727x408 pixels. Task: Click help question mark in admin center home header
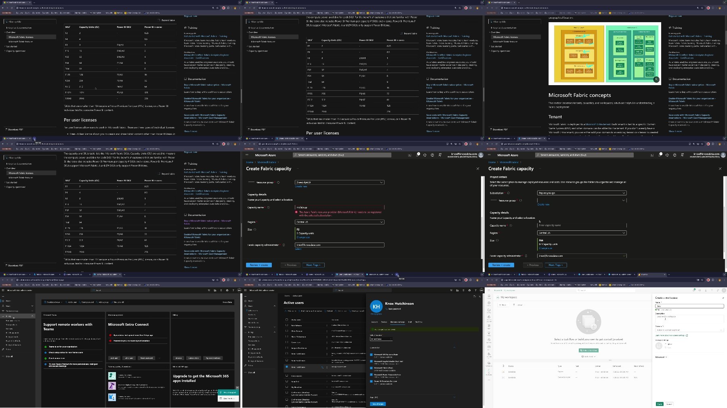click(233, 290)
